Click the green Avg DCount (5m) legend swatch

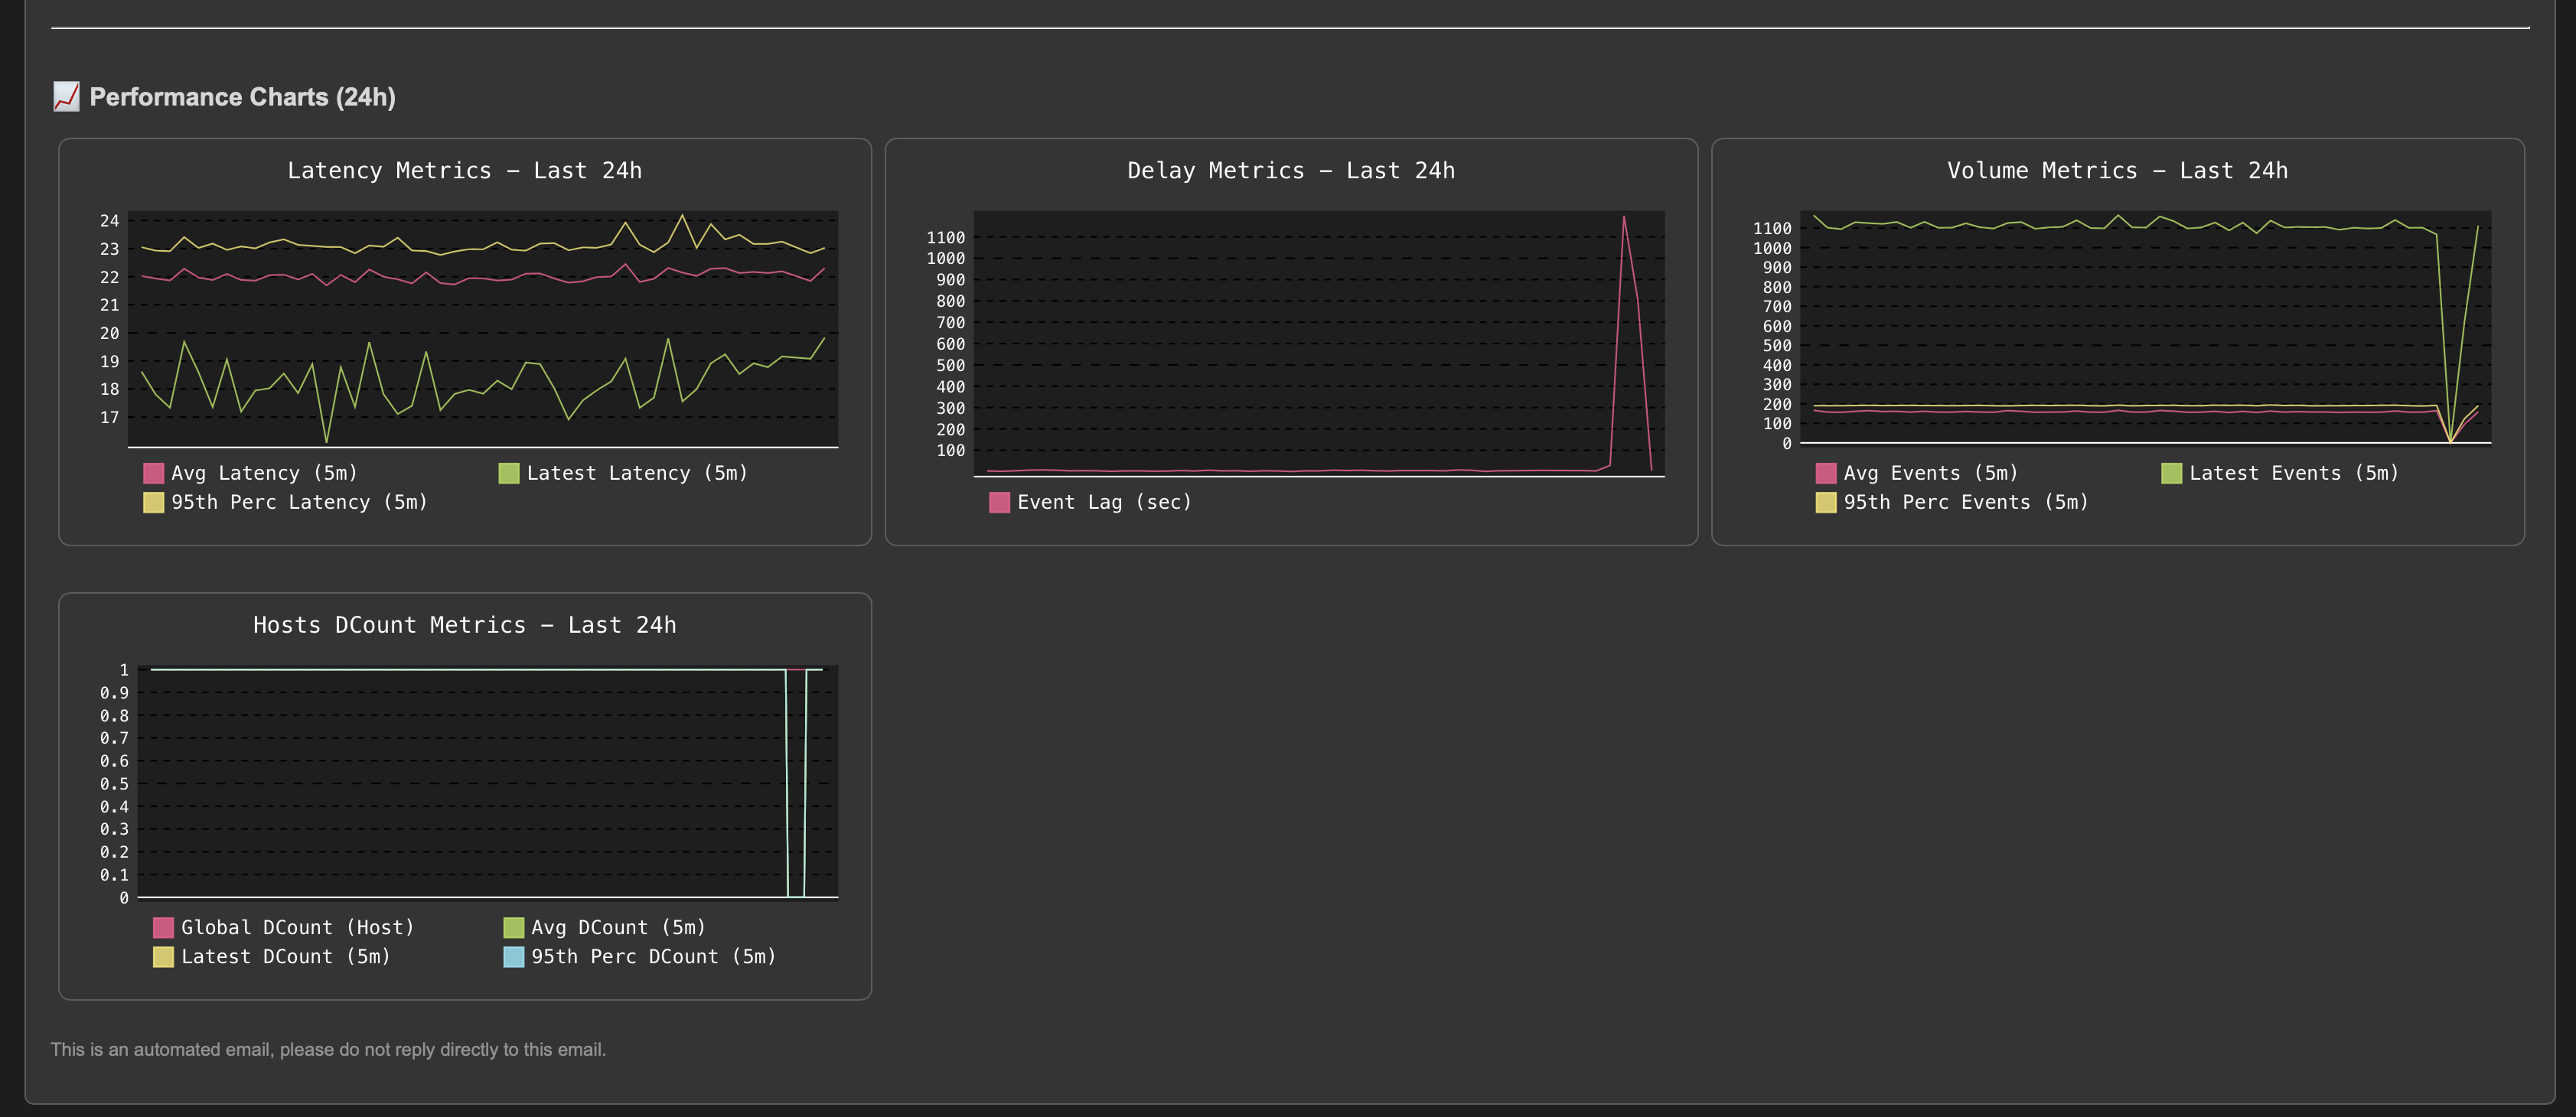[513, 927]
